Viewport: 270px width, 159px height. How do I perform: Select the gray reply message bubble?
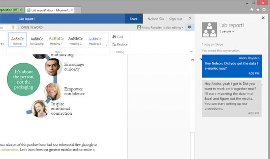232,99
